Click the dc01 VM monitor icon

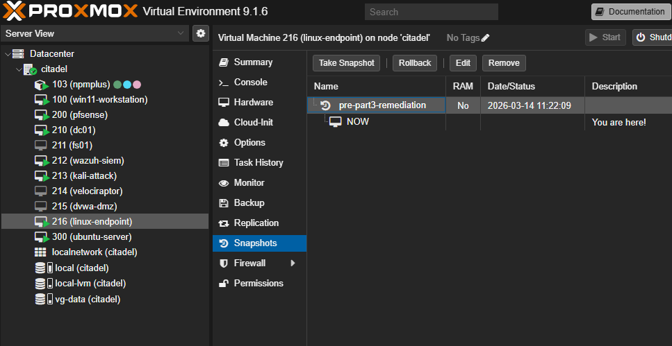click(41, 130)
